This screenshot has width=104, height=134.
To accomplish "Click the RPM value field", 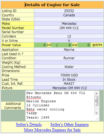I will click(x=84, y=45).
